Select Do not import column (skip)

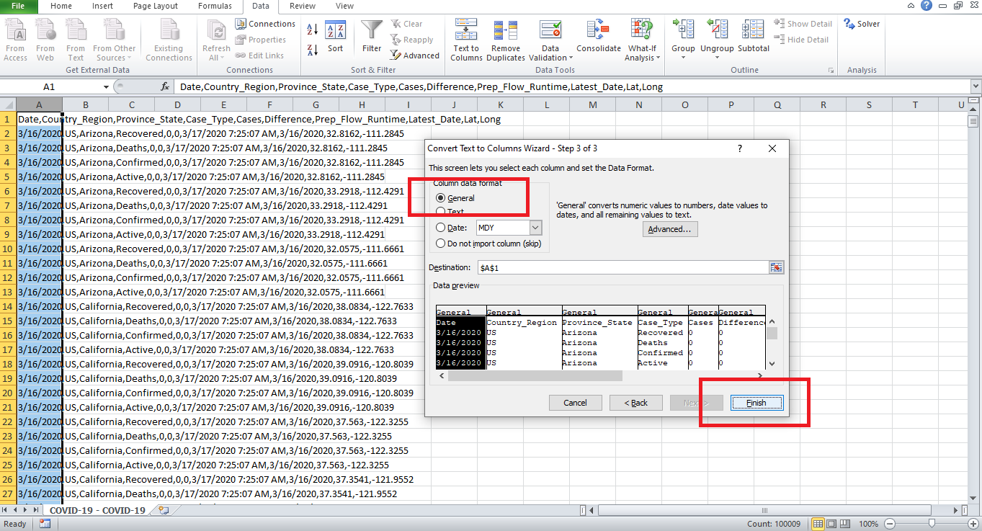point(490,244)
